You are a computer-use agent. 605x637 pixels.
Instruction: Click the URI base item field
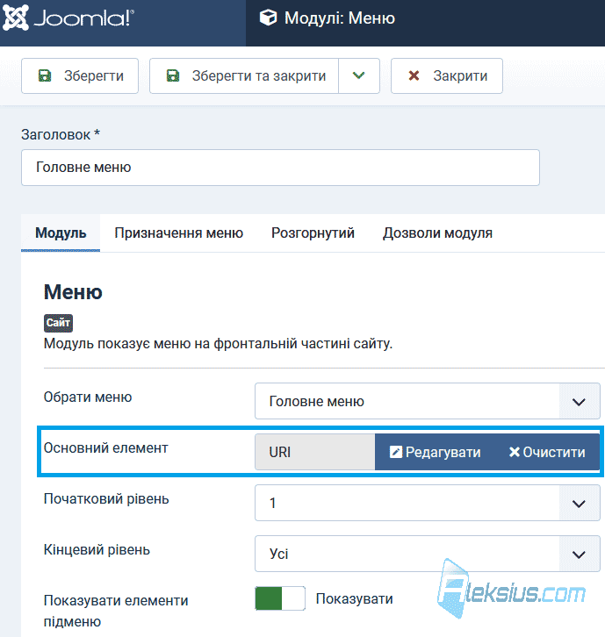[x=315, y=452]
